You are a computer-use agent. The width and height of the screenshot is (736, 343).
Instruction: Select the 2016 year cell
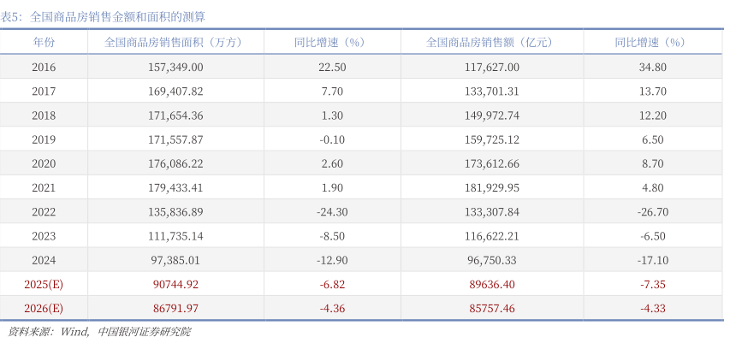click(x=44, y=67)
